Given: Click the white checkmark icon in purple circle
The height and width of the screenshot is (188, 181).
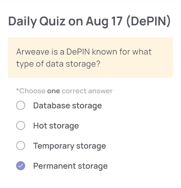Looking at the screenshot, I should 21,166.
